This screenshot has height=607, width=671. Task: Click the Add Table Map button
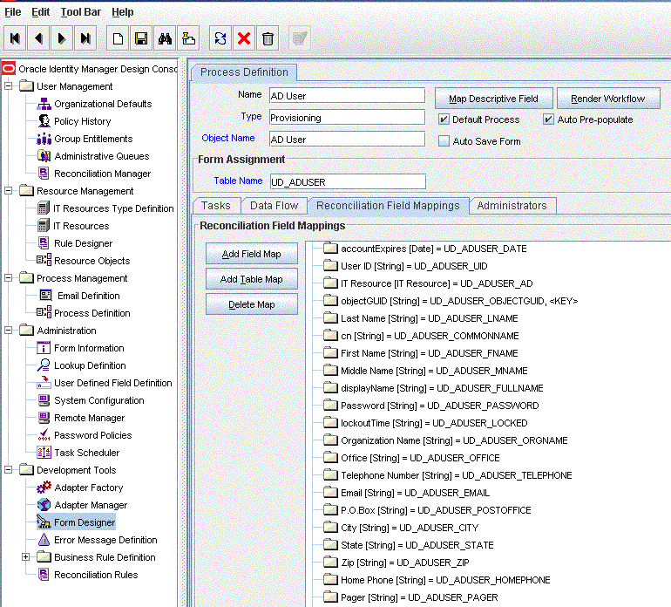(252, 279)
